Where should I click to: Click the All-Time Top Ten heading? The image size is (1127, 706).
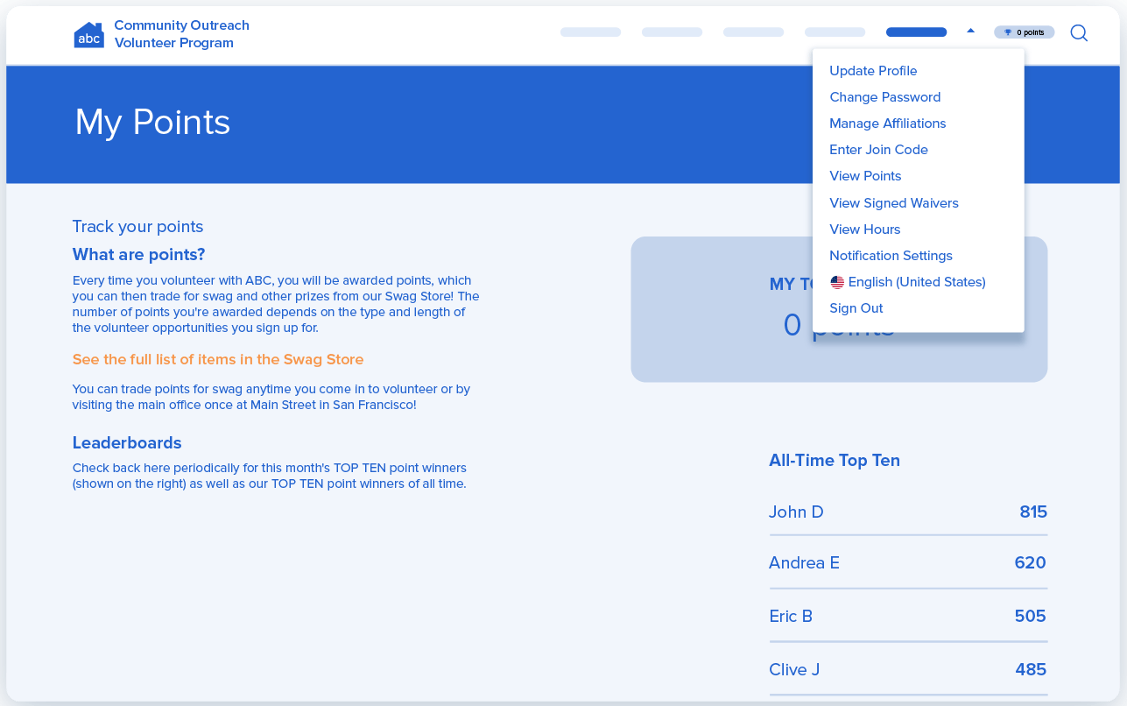(835, 461)
